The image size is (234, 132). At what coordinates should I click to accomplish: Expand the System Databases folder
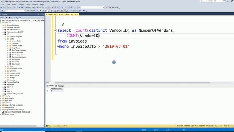coord(3,25)
